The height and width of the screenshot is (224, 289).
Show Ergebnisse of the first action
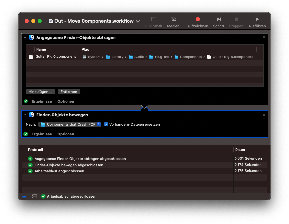click(x=41, y=101)
